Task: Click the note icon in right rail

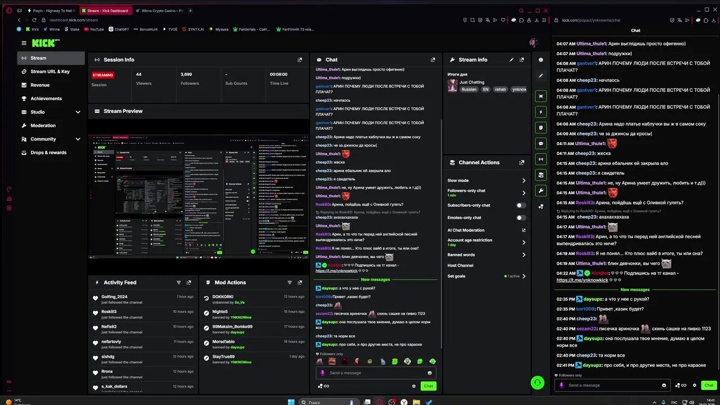Action: click(541, 128)
